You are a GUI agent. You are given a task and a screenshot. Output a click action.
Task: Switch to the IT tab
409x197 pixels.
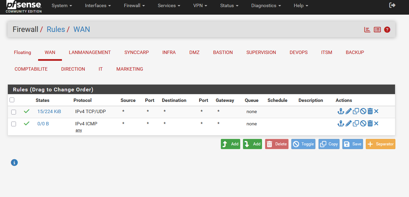(x=101, y=69)
